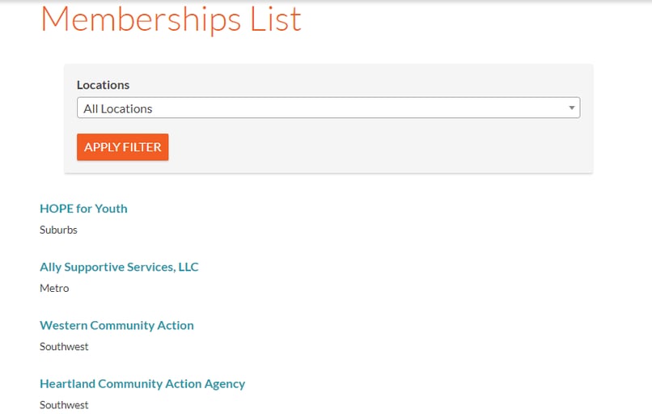Click the Memberships word in page heading
The image size is (652, 414).
pos(141,19)
